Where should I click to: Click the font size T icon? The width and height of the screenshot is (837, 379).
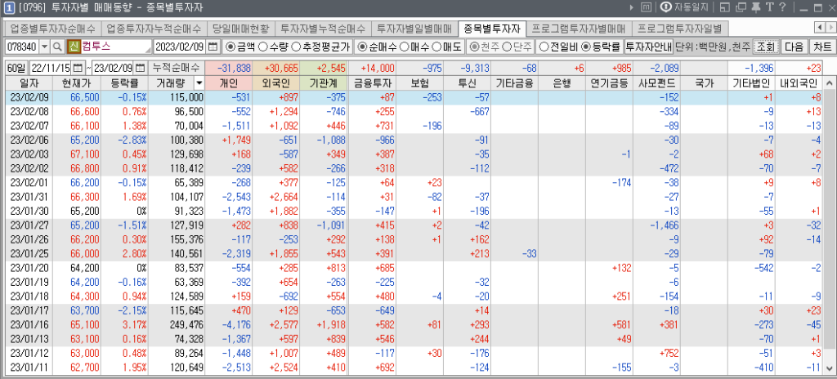tap(769, 7)
